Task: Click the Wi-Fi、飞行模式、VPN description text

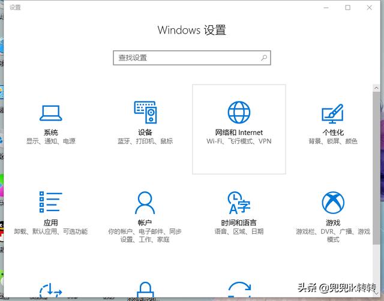Action: click(239, 141)
